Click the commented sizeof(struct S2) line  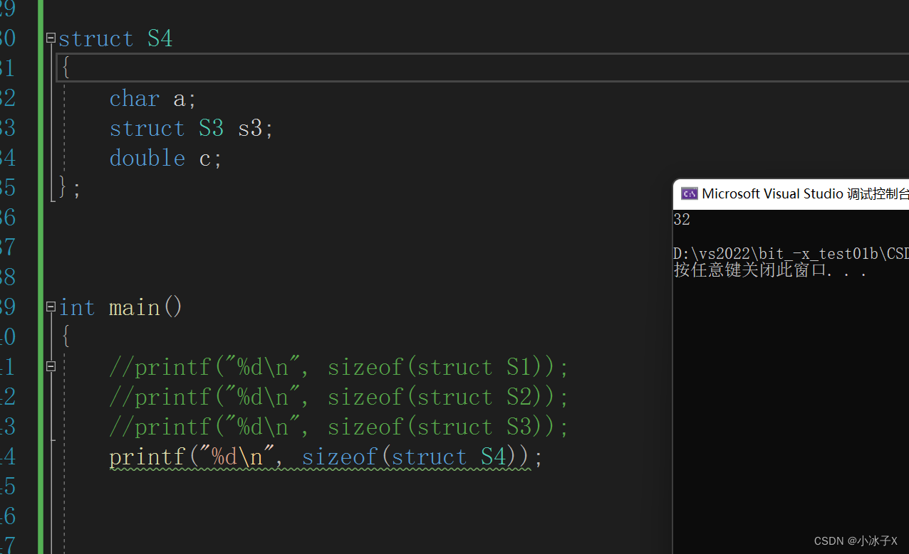click(x=339, y=397)
